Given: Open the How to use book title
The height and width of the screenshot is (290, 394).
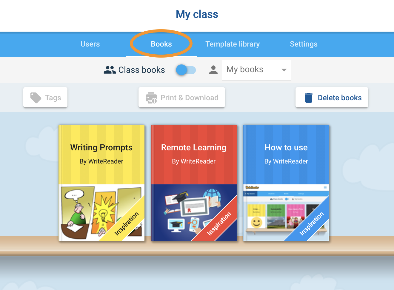Looking at the screenshot, I should (x=286, y=147).
